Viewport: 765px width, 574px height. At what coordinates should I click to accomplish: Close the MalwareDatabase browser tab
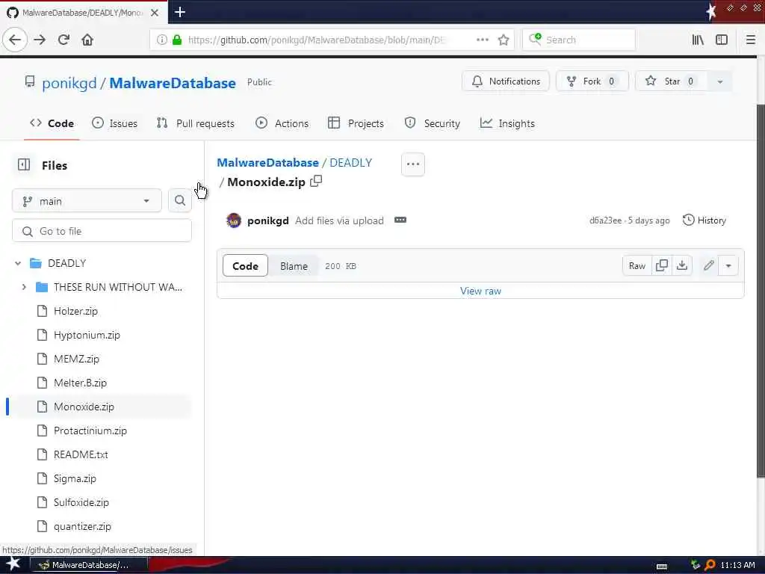pos(155,12)
